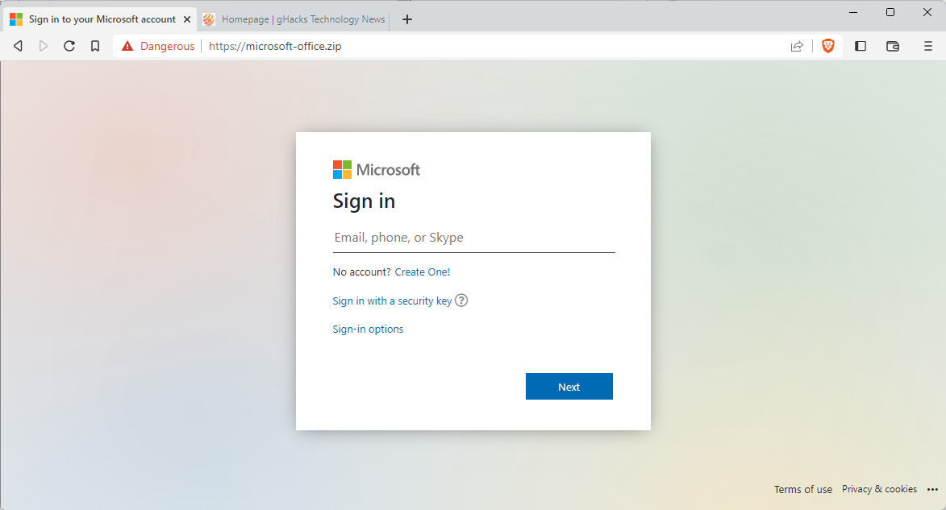
Task: Click Sign in with a security key
Action: coord(392,301)
